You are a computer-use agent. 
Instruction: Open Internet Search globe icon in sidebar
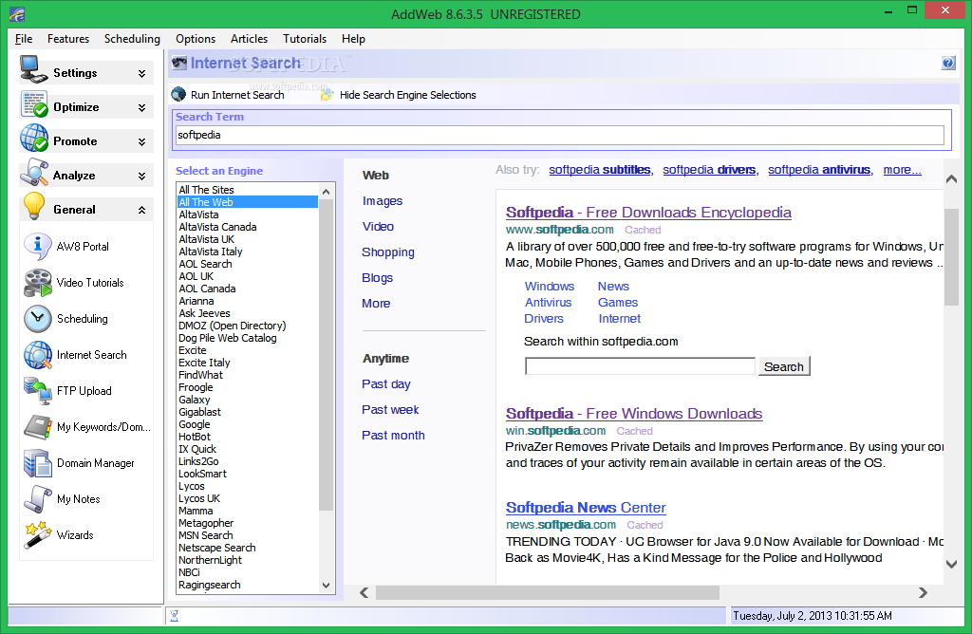[38, 355]
